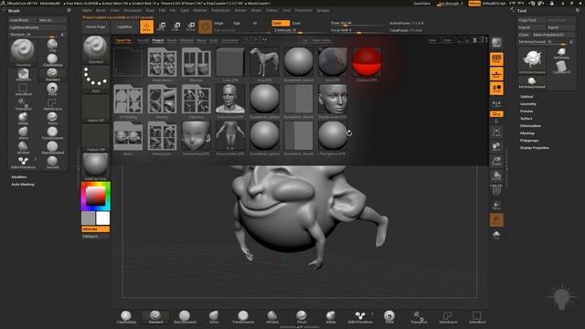Open the current Standard brush picker
The image size is (585, 329).
click(x=95, y=50)
